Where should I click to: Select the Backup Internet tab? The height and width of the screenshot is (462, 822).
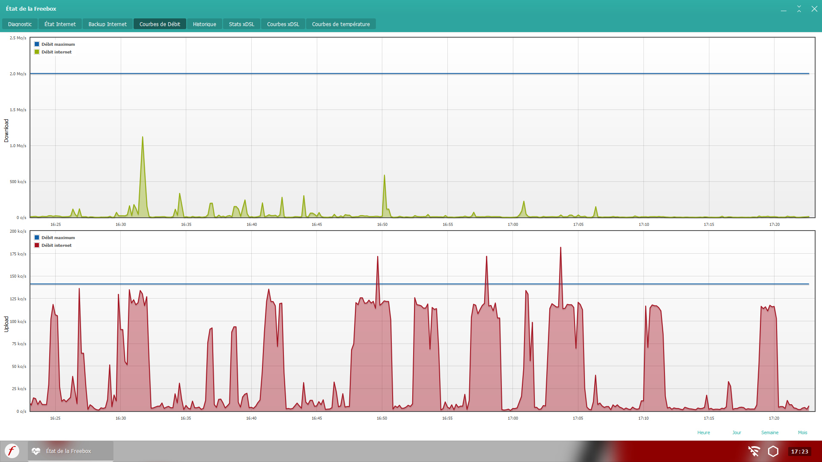point(107,24)
